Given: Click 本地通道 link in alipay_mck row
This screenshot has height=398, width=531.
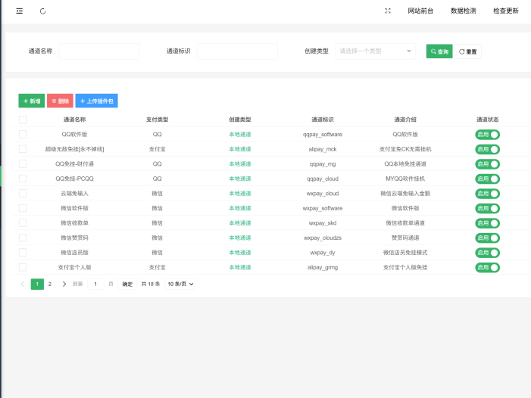Looking at the screenshot, I should click(240, 149).
